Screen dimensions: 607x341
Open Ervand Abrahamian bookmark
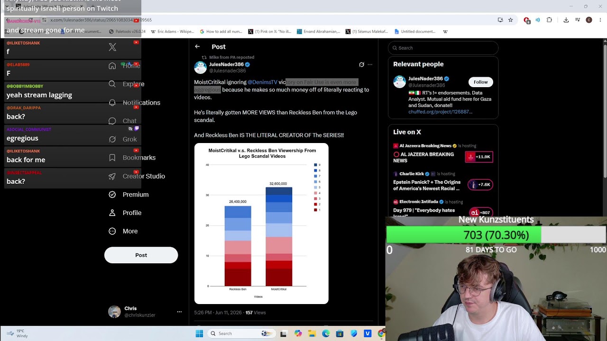click(319, 32)
